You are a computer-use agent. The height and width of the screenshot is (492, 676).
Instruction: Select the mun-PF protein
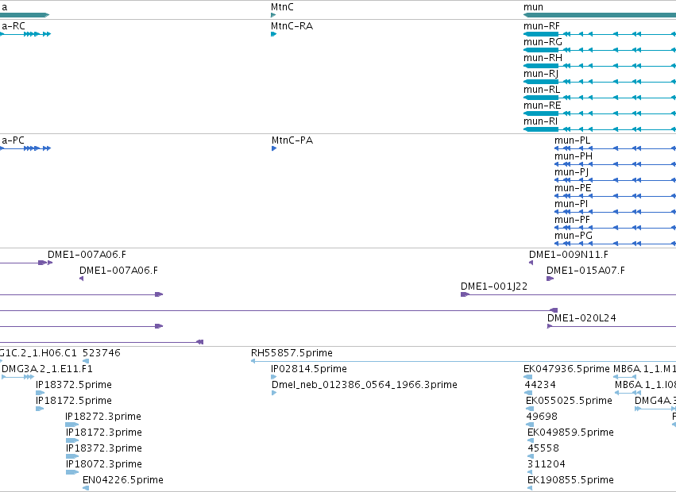point(615,228)
